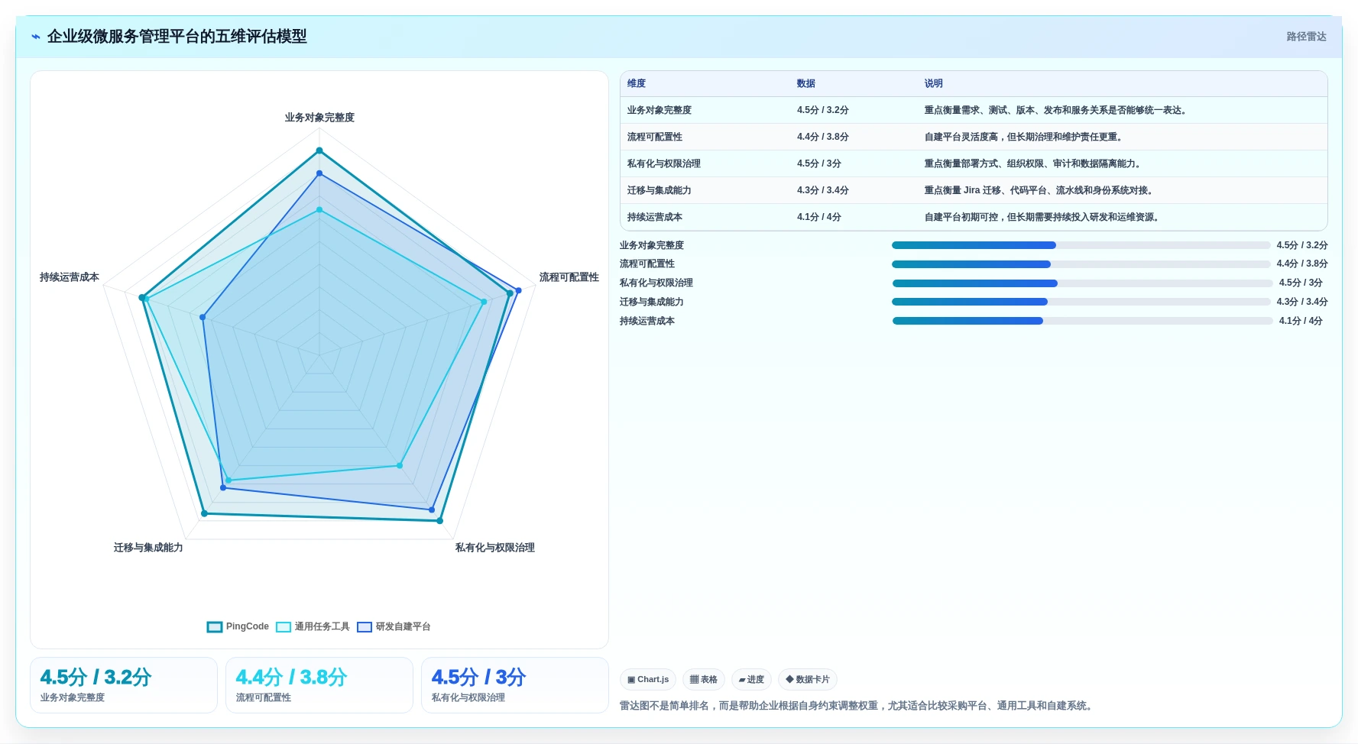This screenshot has width=1358, height=744.
Task: Click table value 4.3分 / 3.4分
Action: tap(823, 190)
